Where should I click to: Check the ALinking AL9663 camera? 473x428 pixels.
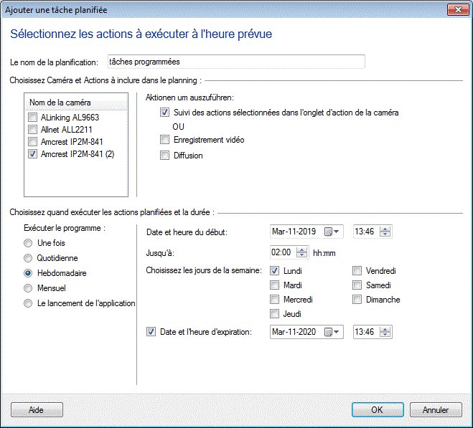(x=32, y=118)
